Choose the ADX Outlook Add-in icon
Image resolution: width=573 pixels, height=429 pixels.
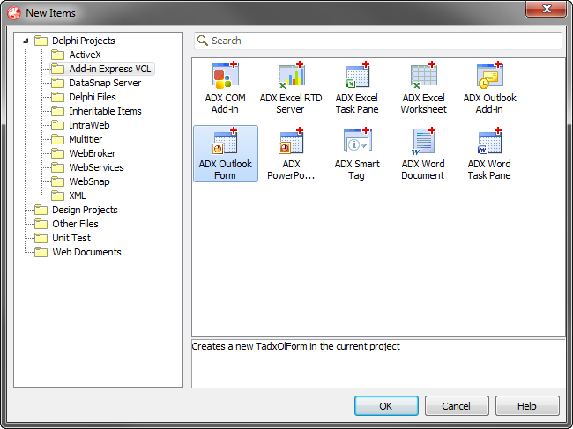point(489,76)
